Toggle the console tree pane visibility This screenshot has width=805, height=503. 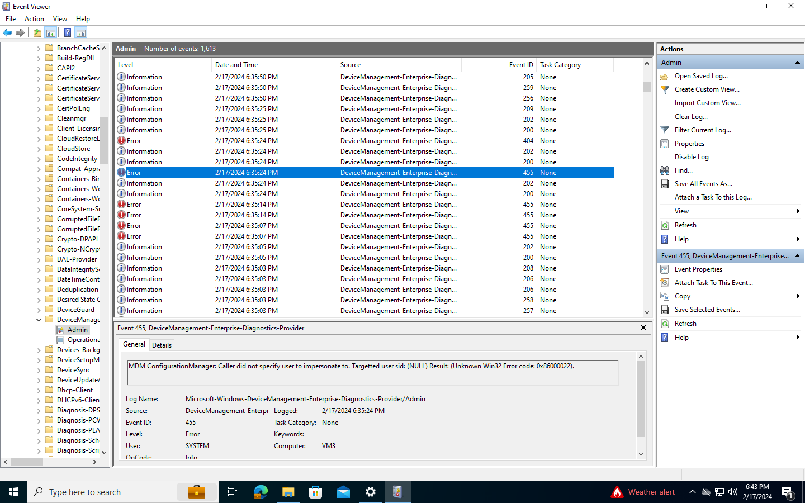coord(51,32)
